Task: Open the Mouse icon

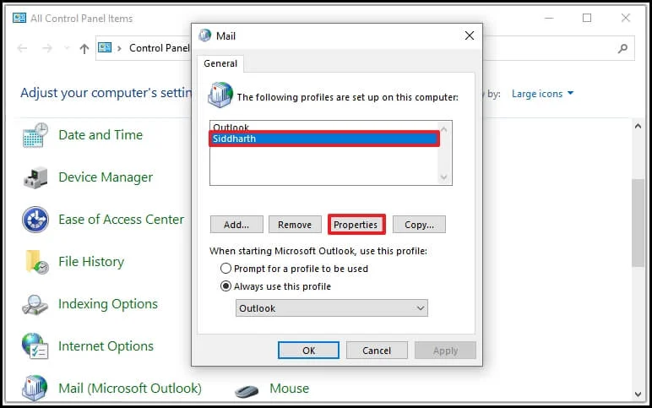Action: (247, 390)
